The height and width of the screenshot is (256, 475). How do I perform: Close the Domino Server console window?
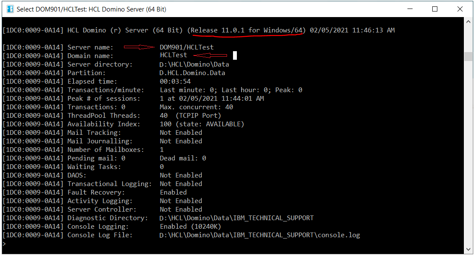[460, 9]
